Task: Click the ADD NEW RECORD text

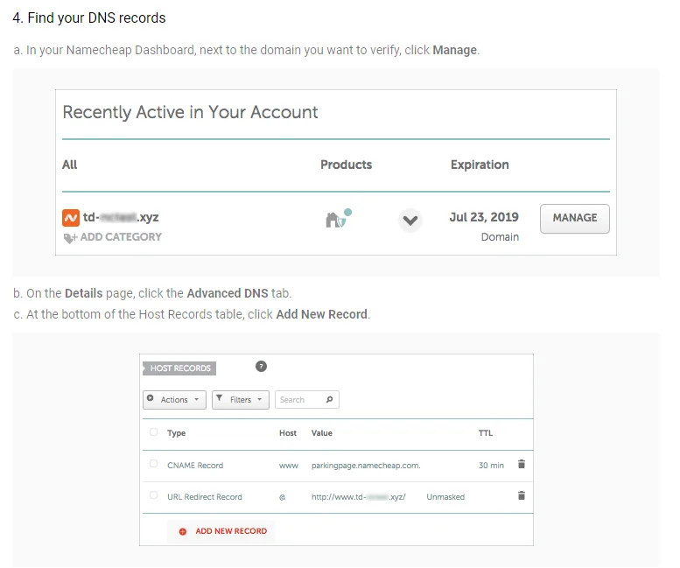Action: [x=231, y=531]
